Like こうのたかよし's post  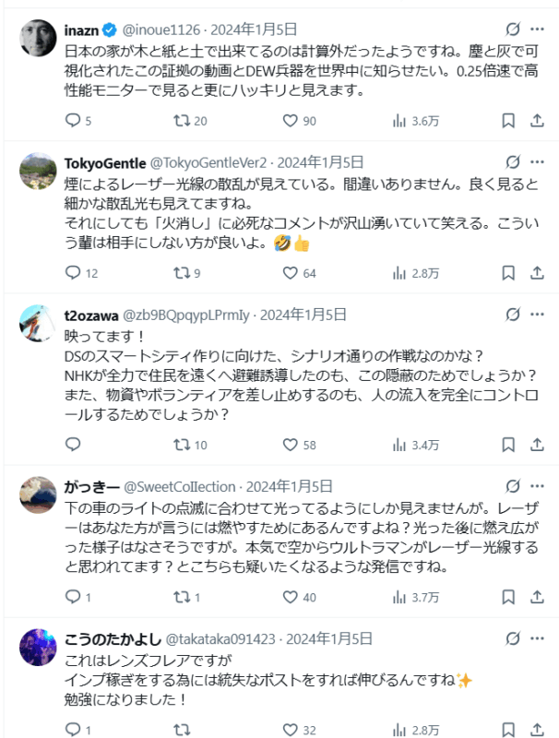click(x=290, y=730)
